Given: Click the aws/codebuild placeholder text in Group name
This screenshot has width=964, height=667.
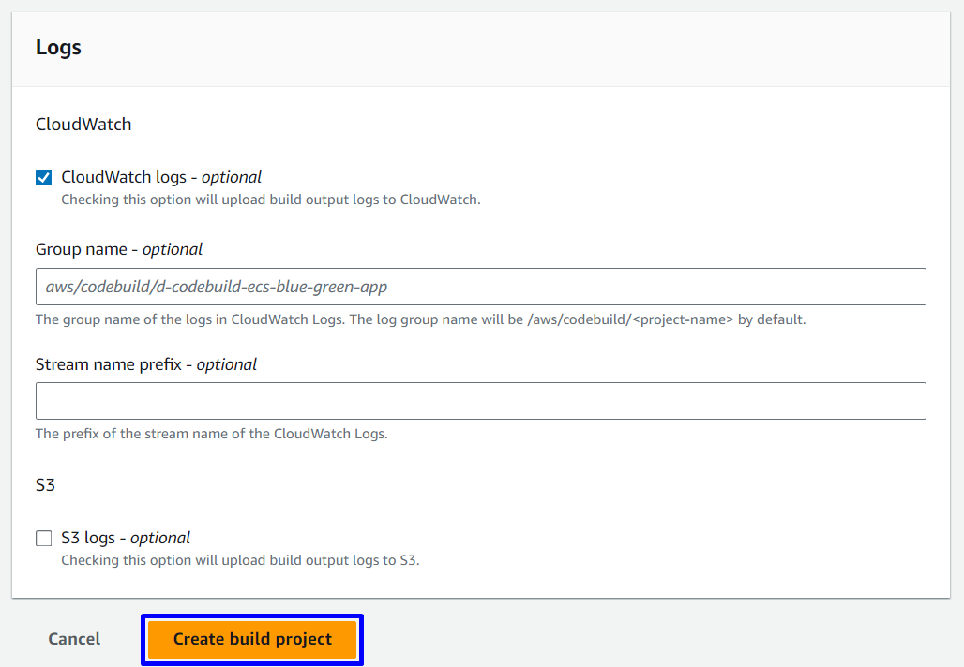Looking at the screenshot, I should click(x=216, y=287).
